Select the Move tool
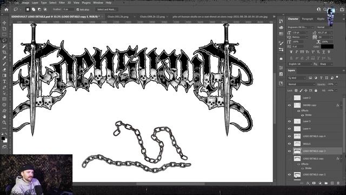 point(4,23)
